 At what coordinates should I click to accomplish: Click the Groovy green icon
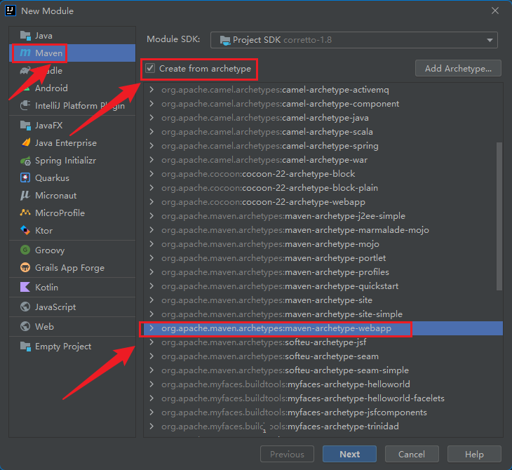25,250
